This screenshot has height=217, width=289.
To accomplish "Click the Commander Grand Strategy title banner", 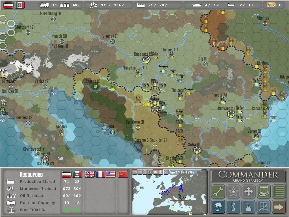I will coord(248,176).
